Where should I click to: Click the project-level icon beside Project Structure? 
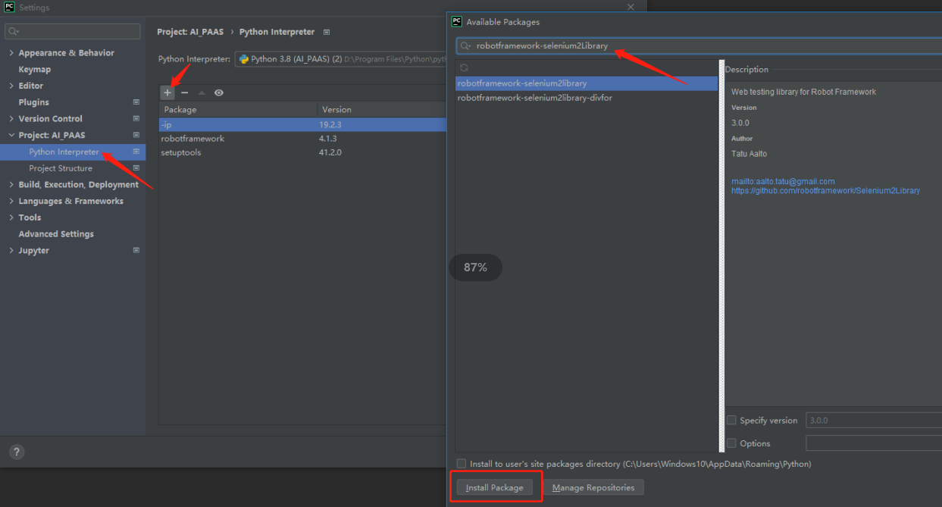[x=136, y=167]
